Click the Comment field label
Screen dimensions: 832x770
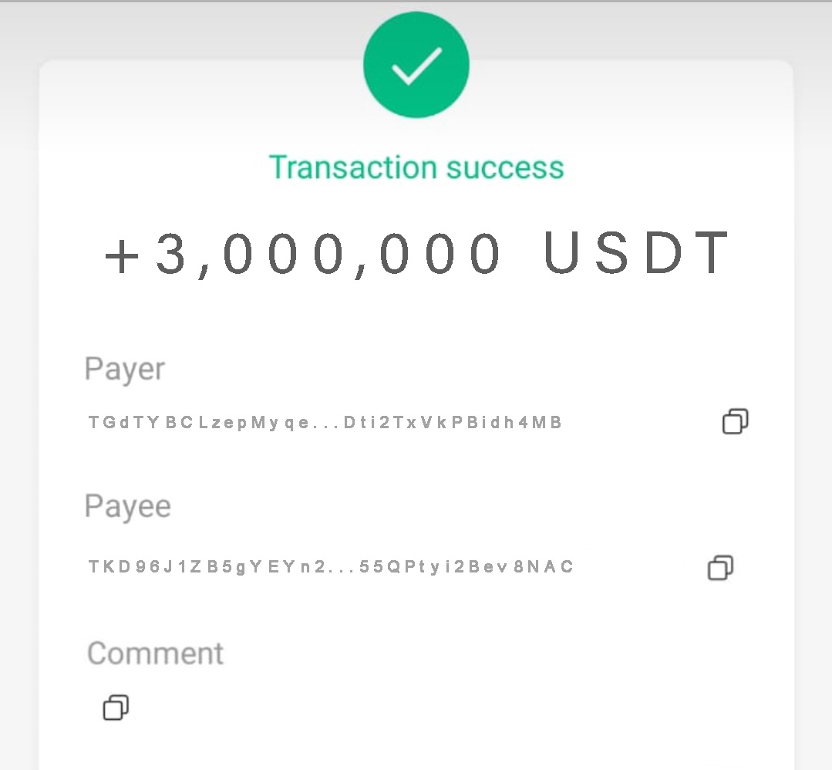pos(156,653)
